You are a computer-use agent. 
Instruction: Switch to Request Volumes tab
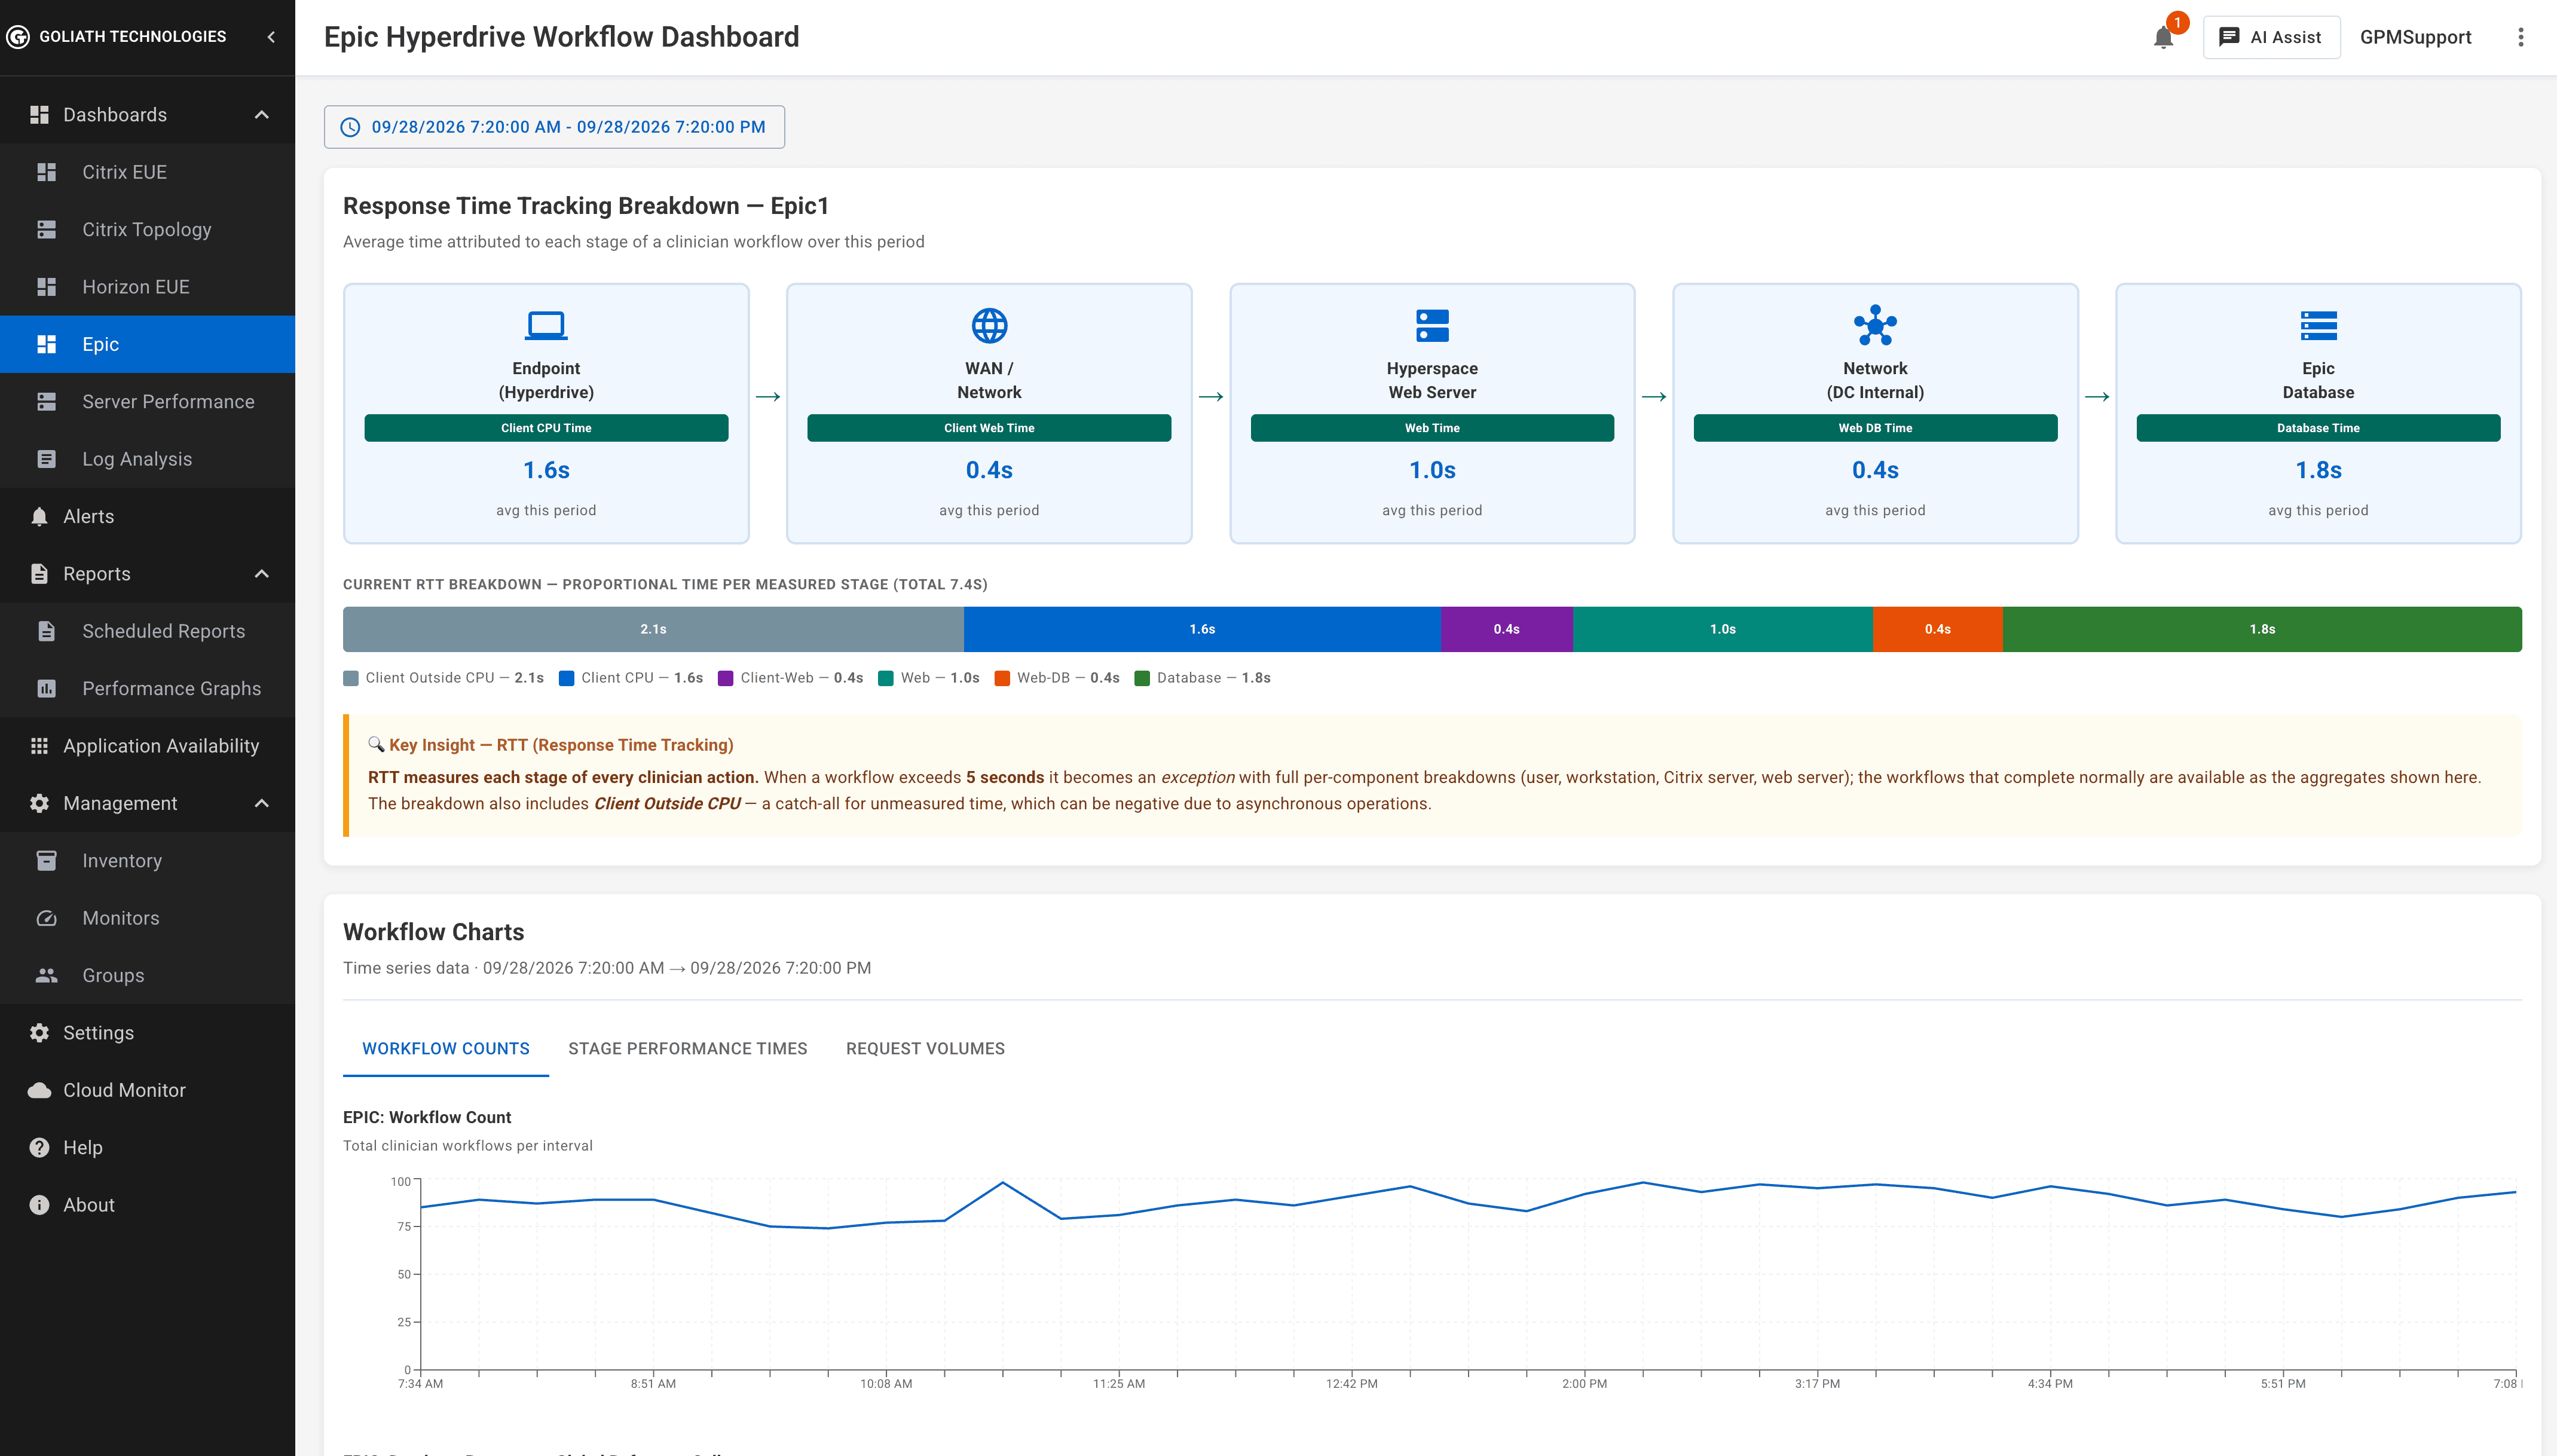click(925, 1048)
